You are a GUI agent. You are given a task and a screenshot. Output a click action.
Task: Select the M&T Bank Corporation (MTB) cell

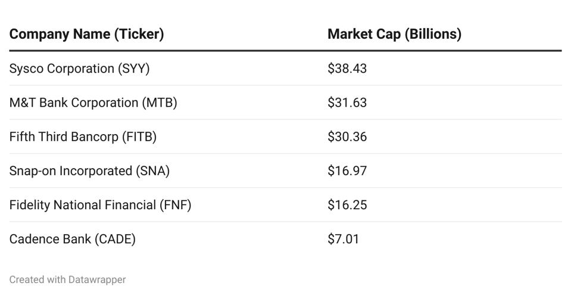(x=93, y=103)
